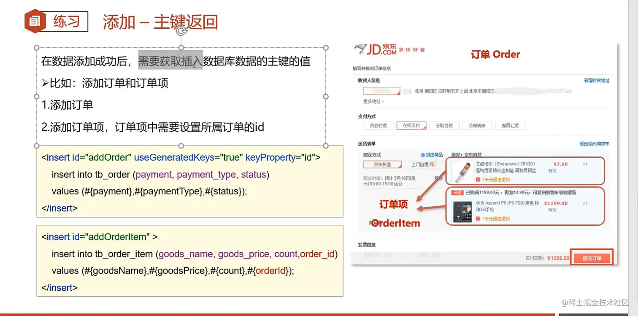Click the 对应商品 link

434,155
